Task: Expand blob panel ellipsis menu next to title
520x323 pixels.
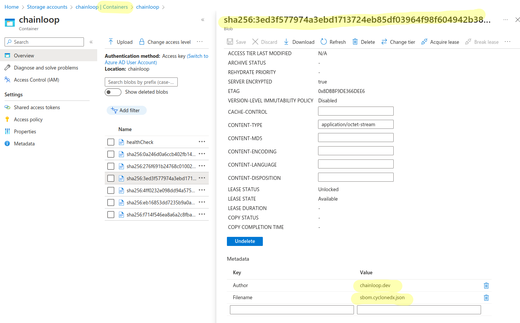Action: 506,20
